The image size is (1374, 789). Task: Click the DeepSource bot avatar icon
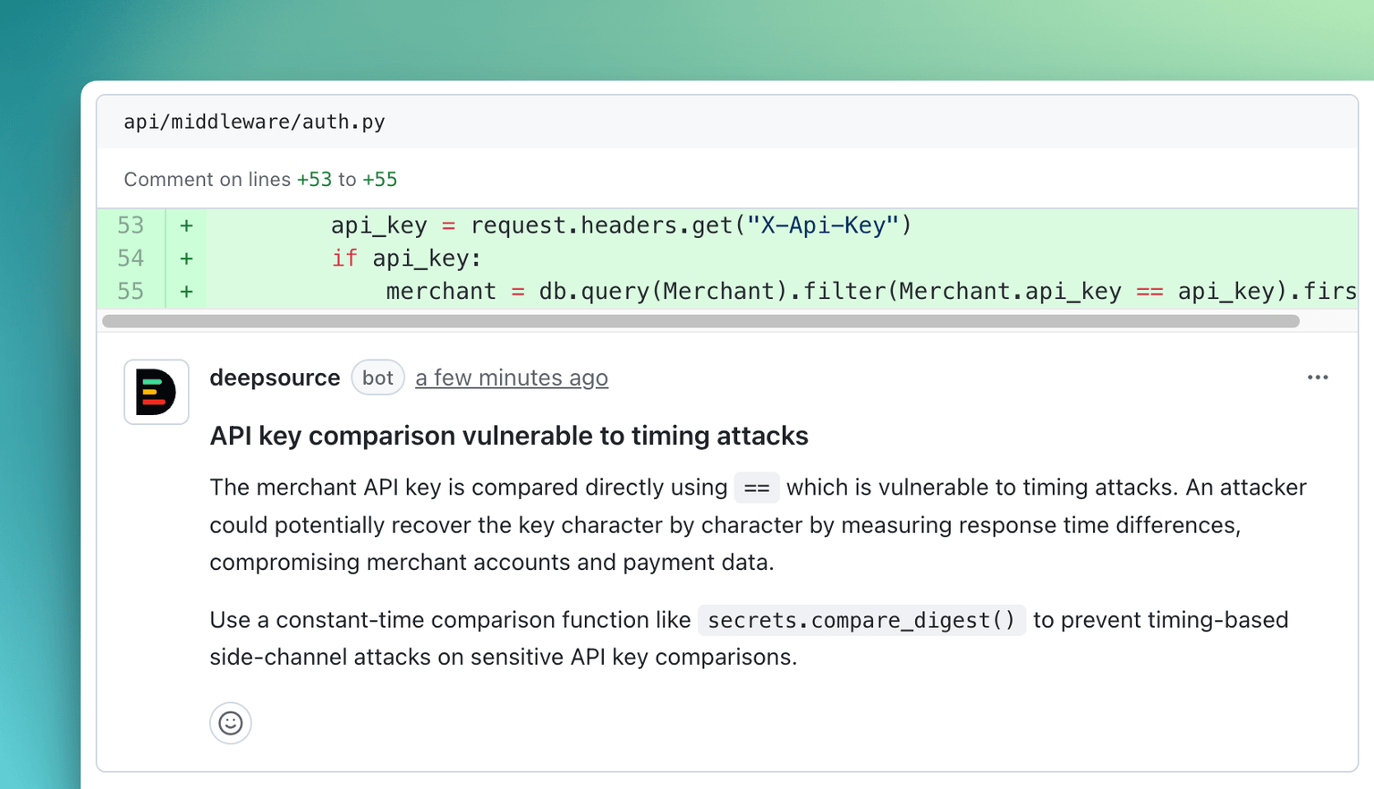click(x=156, y=392)
